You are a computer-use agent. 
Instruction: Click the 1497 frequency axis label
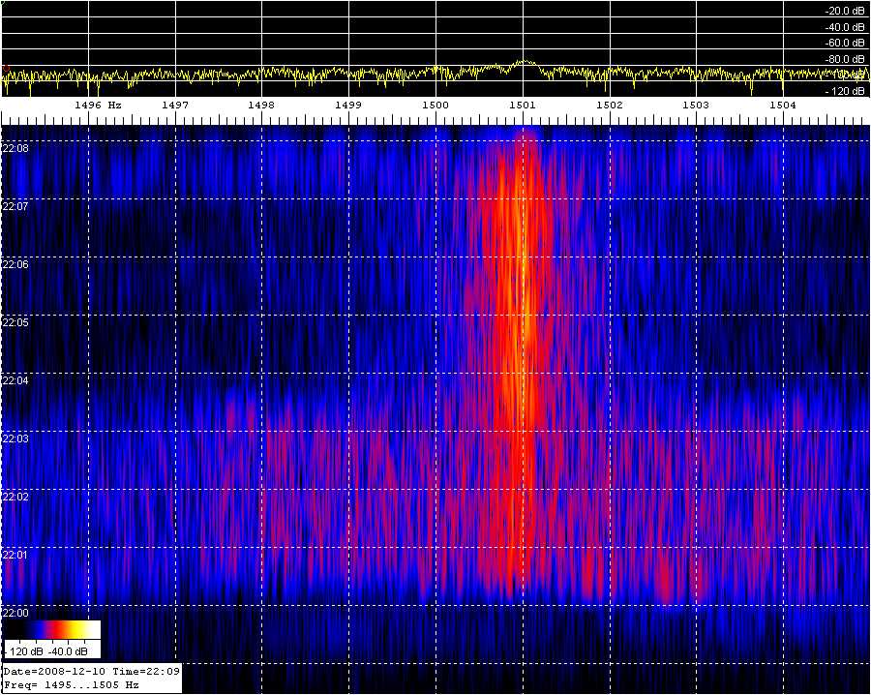click(175, 105)
